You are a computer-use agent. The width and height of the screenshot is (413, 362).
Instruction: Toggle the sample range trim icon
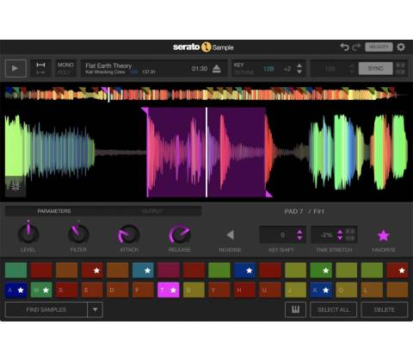(x=40, y=68)
